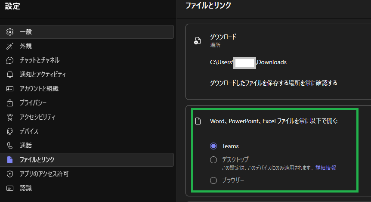Open the 通知とアクティビティ settings category
Screen dimensions: 371x202
click(x=87, y=75)
